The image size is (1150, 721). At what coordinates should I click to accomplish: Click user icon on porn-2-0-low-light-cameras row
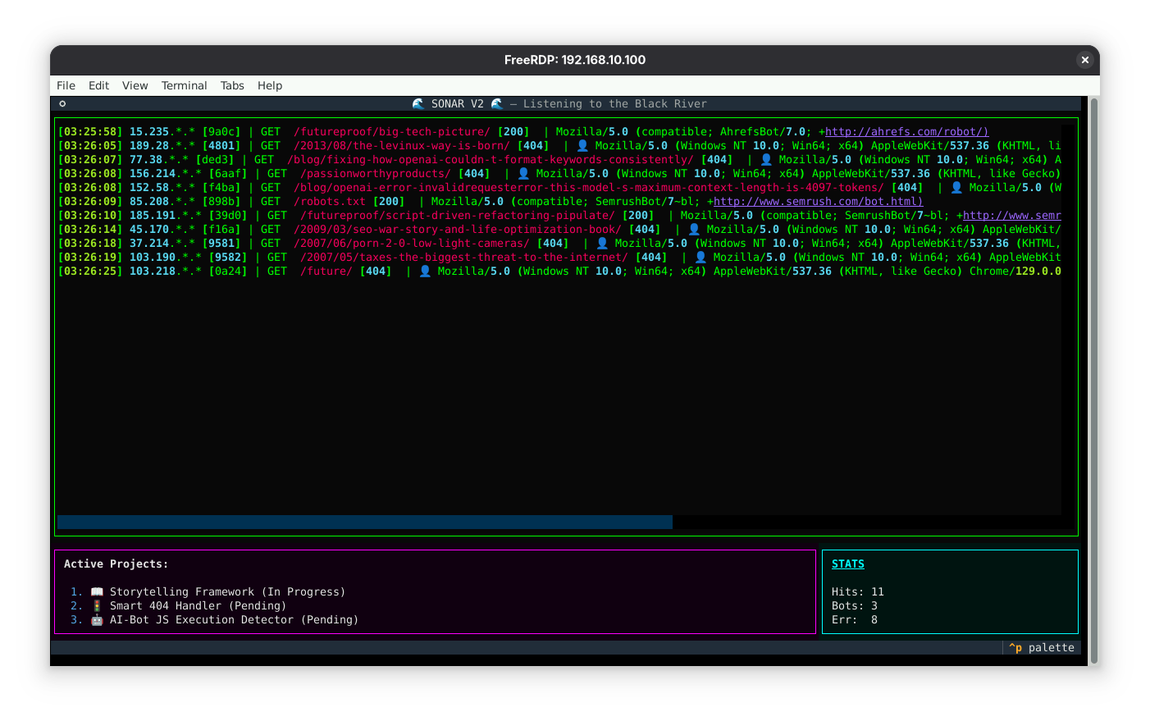pos(602,243)
